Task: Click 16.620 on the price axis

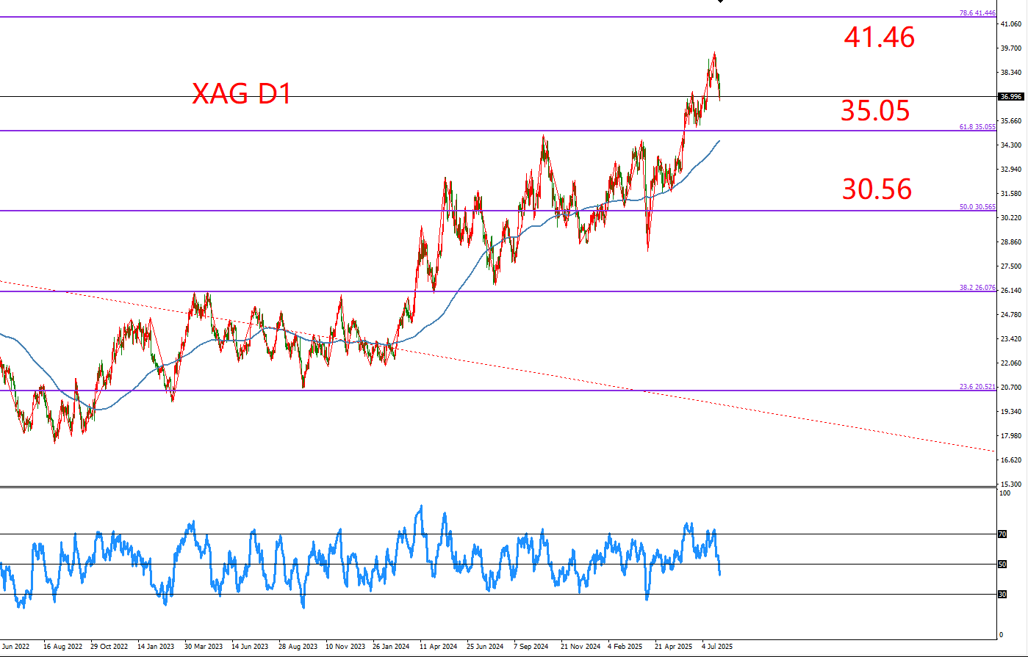Action: pyautogui.click(x=1011, y=460)
